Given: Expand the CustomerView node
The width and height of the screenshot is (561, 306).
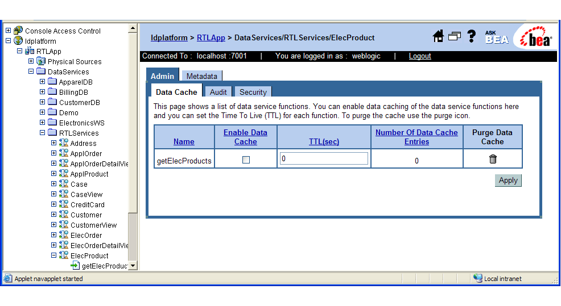Looking at the screenshot, I should pos(53,225).
